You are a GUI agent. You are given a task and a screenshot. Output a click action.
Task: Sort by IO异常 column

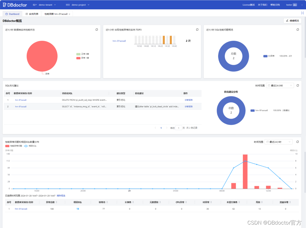pyautogui.click(x=211, y=202)
